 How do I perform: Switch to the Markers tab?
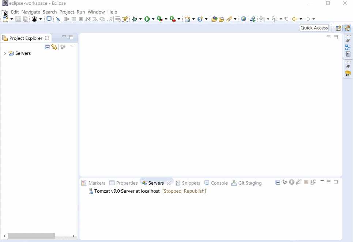[93, 183]
